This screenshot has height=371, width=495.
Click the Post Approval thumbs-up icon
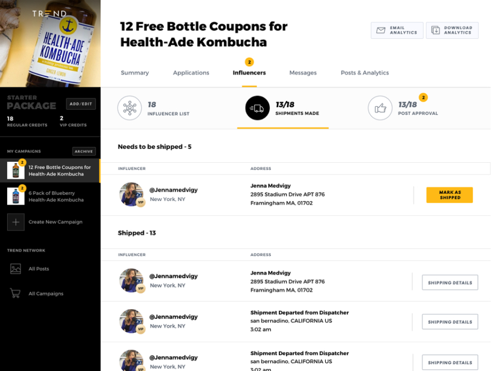(380, 108)
